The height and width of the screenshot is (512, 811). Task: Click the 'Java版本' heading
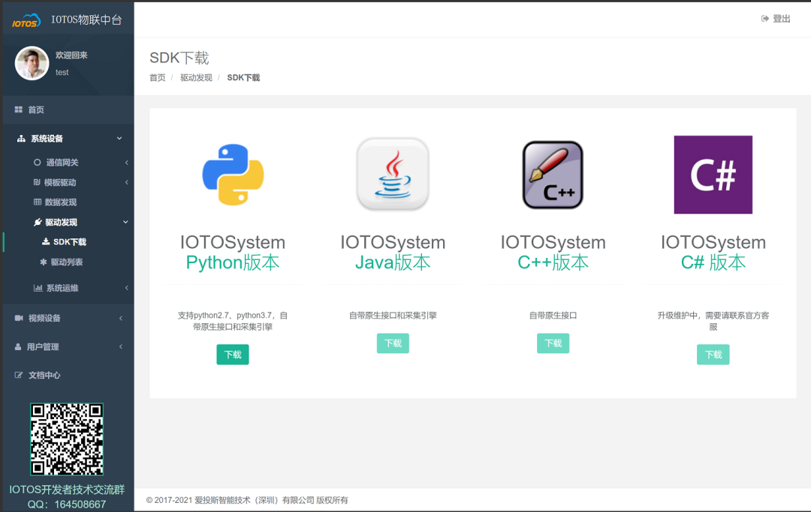tap(393, 262)
